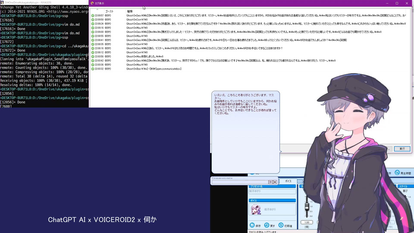Click the green check icon of row 22:09:50

tap(93, 20)
